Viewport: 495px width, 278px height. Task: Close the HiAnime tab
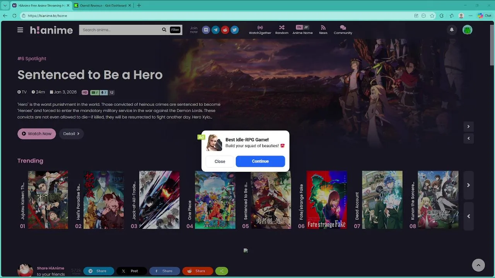[x=68, y=5]
